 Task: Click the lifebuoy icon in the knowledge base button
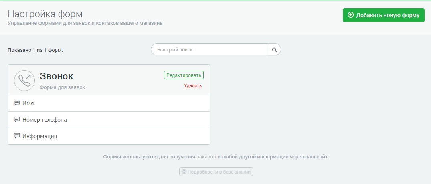184,172
